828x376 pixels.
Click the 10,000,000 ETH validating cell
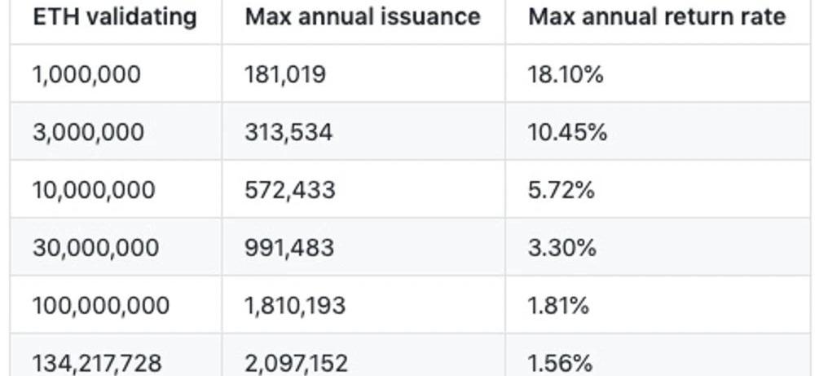tap(94, 190)
